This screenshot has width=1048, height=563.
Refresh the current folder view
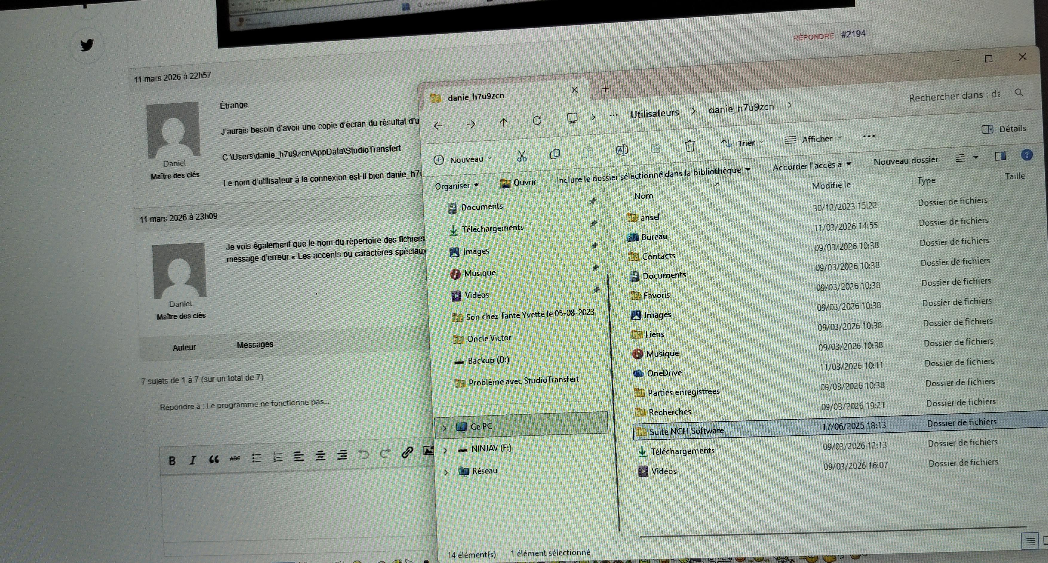pyautogui.click(x=537, y=121)
